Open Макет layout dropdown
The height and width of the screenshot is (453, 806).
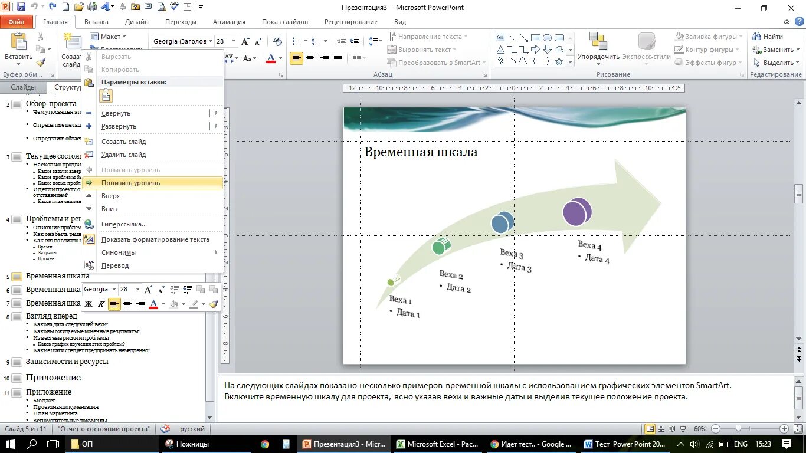[109, 37]
